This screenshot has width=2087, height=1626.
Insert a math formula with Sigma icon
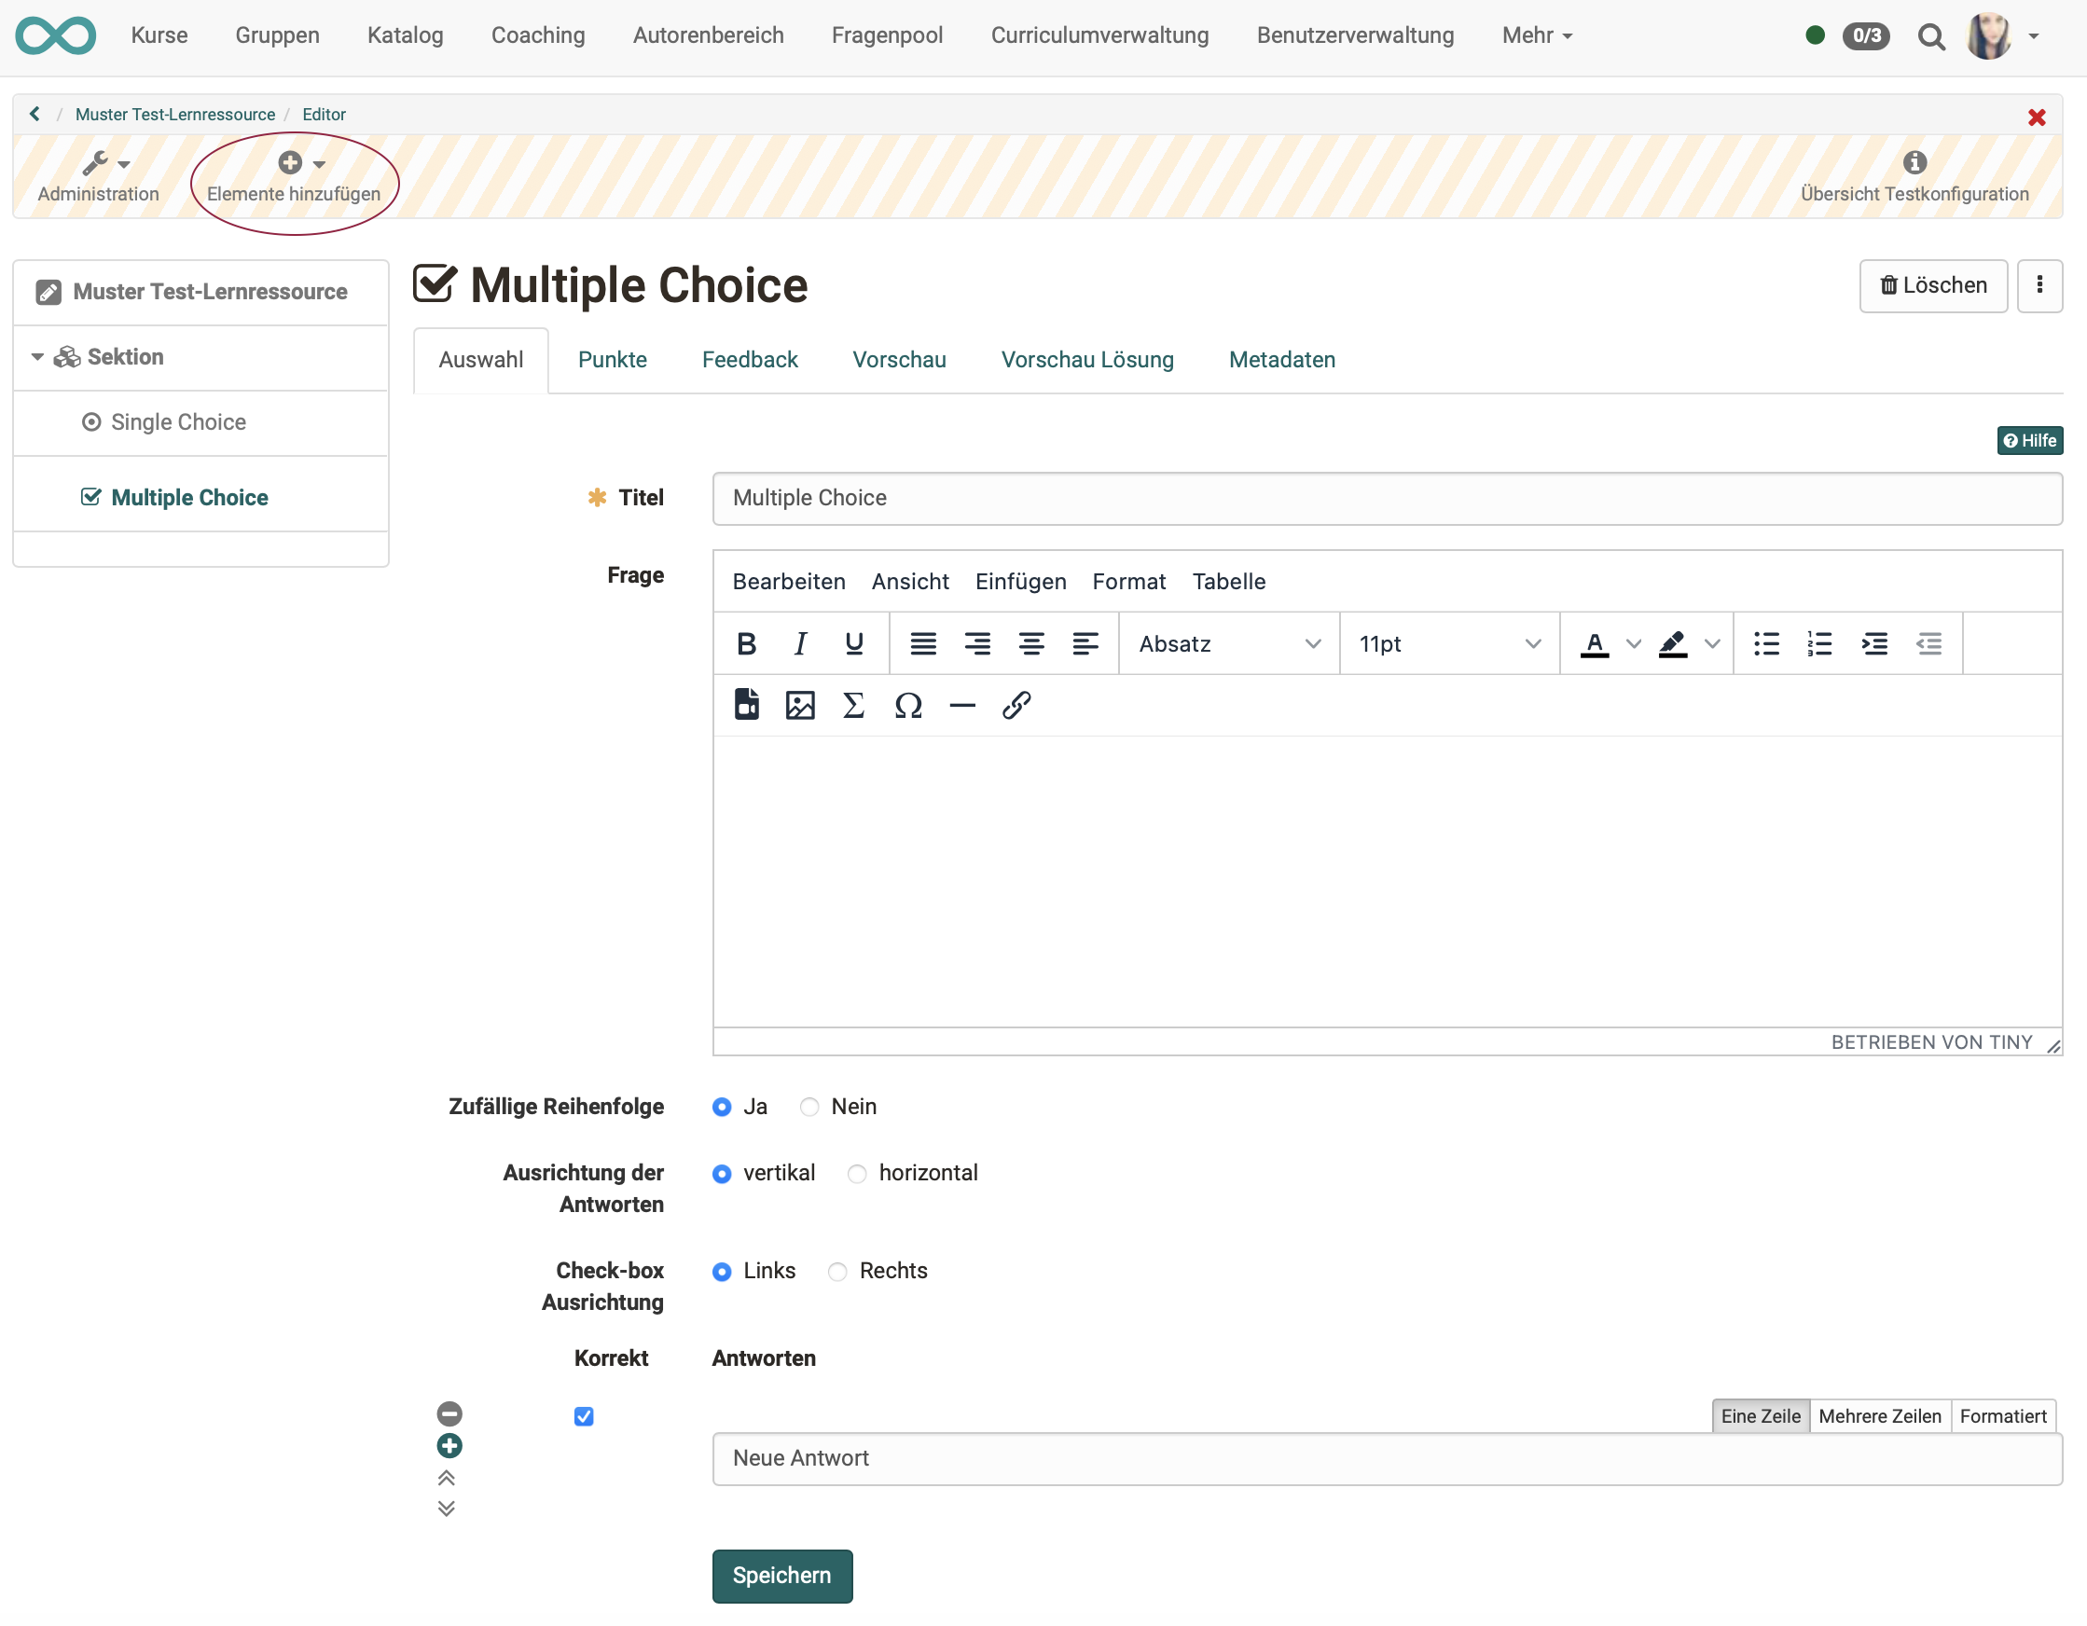[x=853, y=706]
